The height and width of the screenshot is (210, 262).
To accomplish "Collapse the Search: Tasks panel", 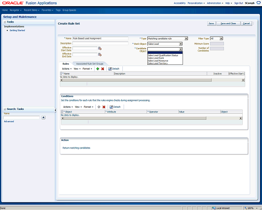I will (x=5, y=109).
